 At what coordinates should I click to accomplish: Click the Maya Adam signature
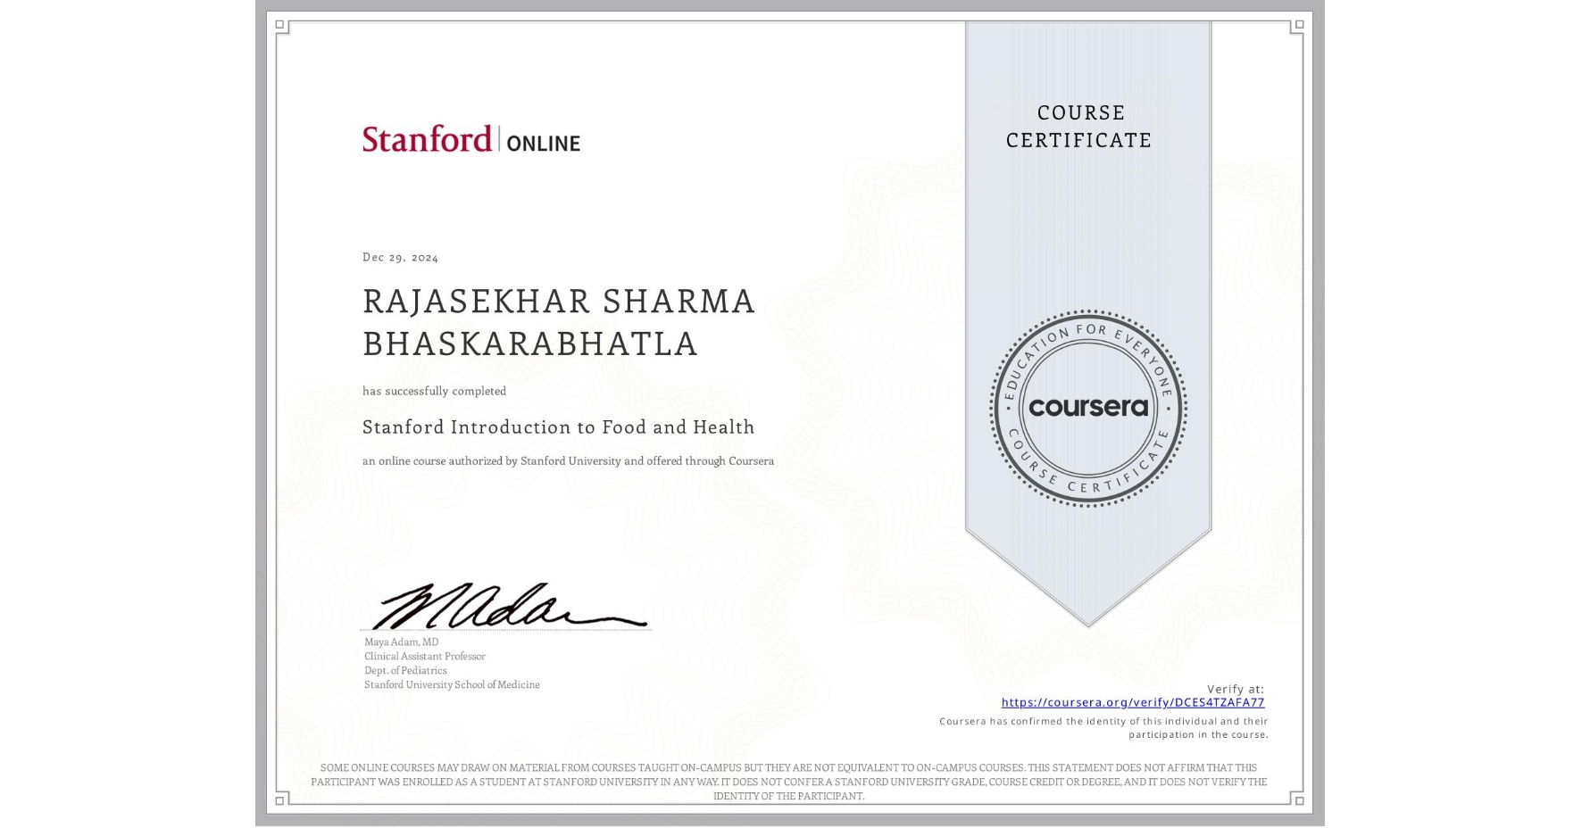tap(509, 606)
